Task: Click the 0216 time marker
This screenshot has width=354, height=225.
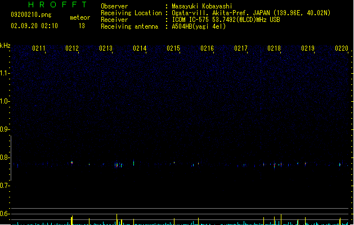Action: pyautogui.click(x=207, y=48)
